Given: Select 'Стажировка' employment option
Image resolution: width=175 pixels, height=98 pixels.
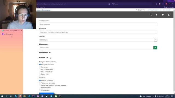Looking at the screenshot, I should pyautogui.click(x=40, y=90).
